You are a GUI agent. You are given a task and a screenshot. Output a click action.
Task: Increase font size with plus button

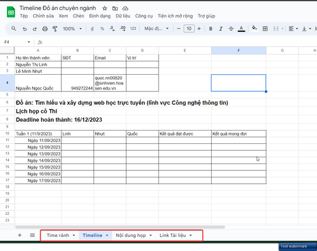click(199, 29)
